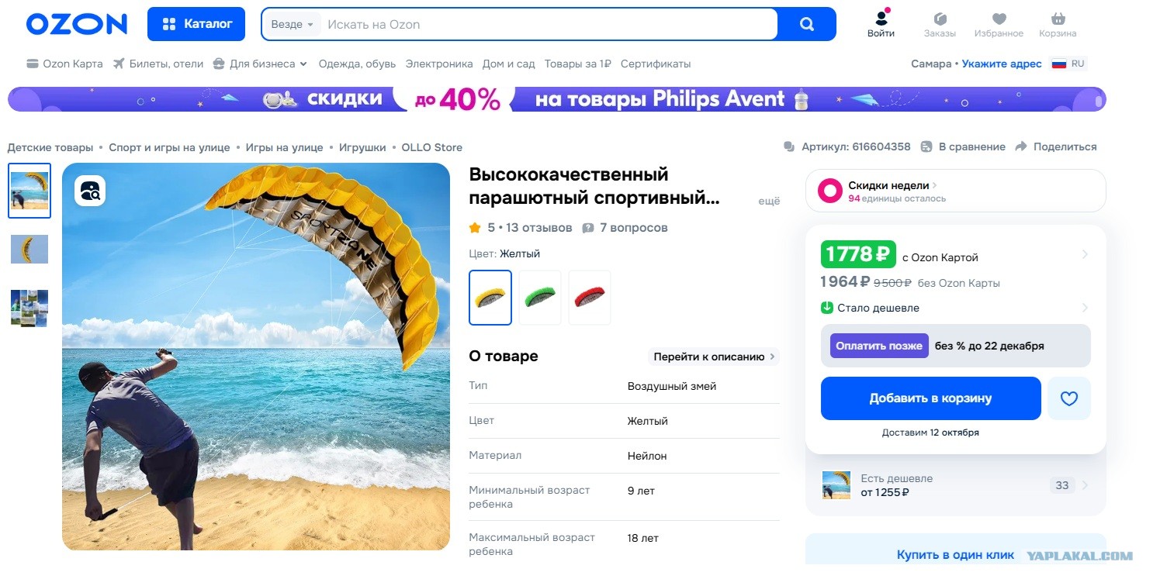Image resolution: width=1153 pixels, height=579 pixels.
Task: Click the Каталог button
Action: [x=196, y=24]
